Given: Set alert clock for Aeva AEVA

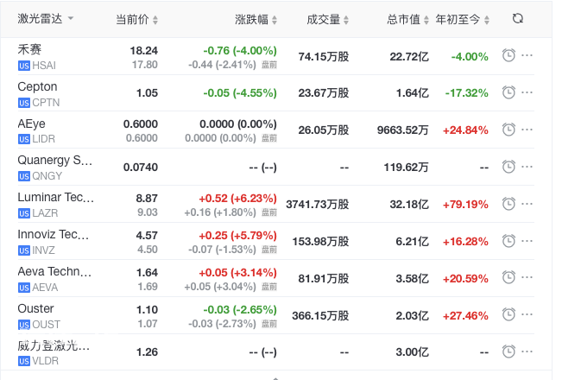Looking at the screenshot, I should 508,277.
